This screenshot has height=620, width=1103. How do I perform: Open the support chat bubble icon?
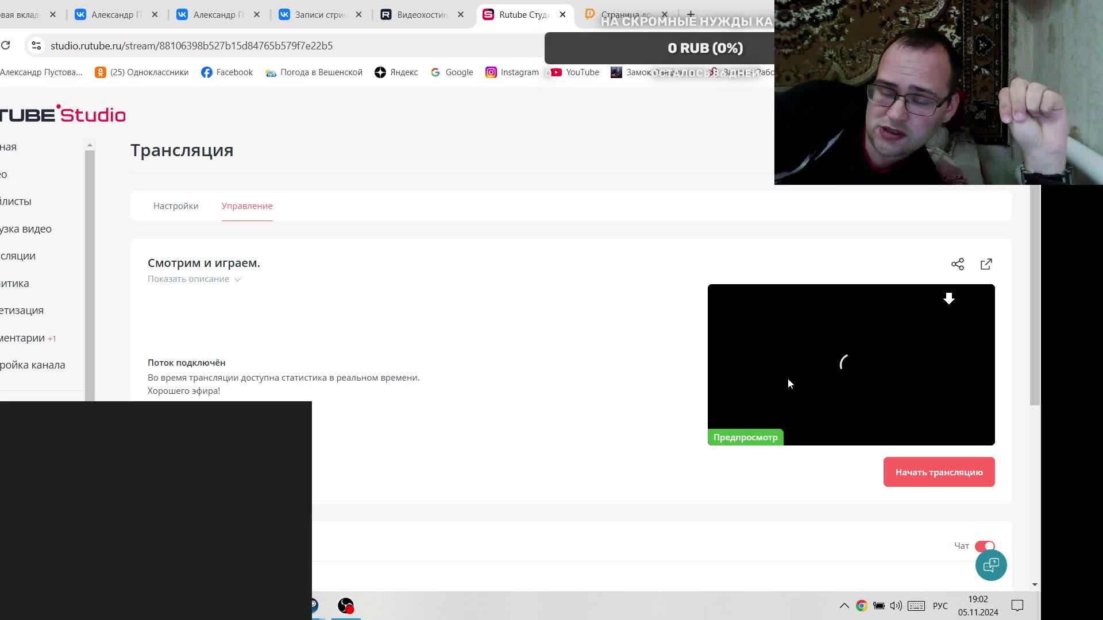[990, 565]
